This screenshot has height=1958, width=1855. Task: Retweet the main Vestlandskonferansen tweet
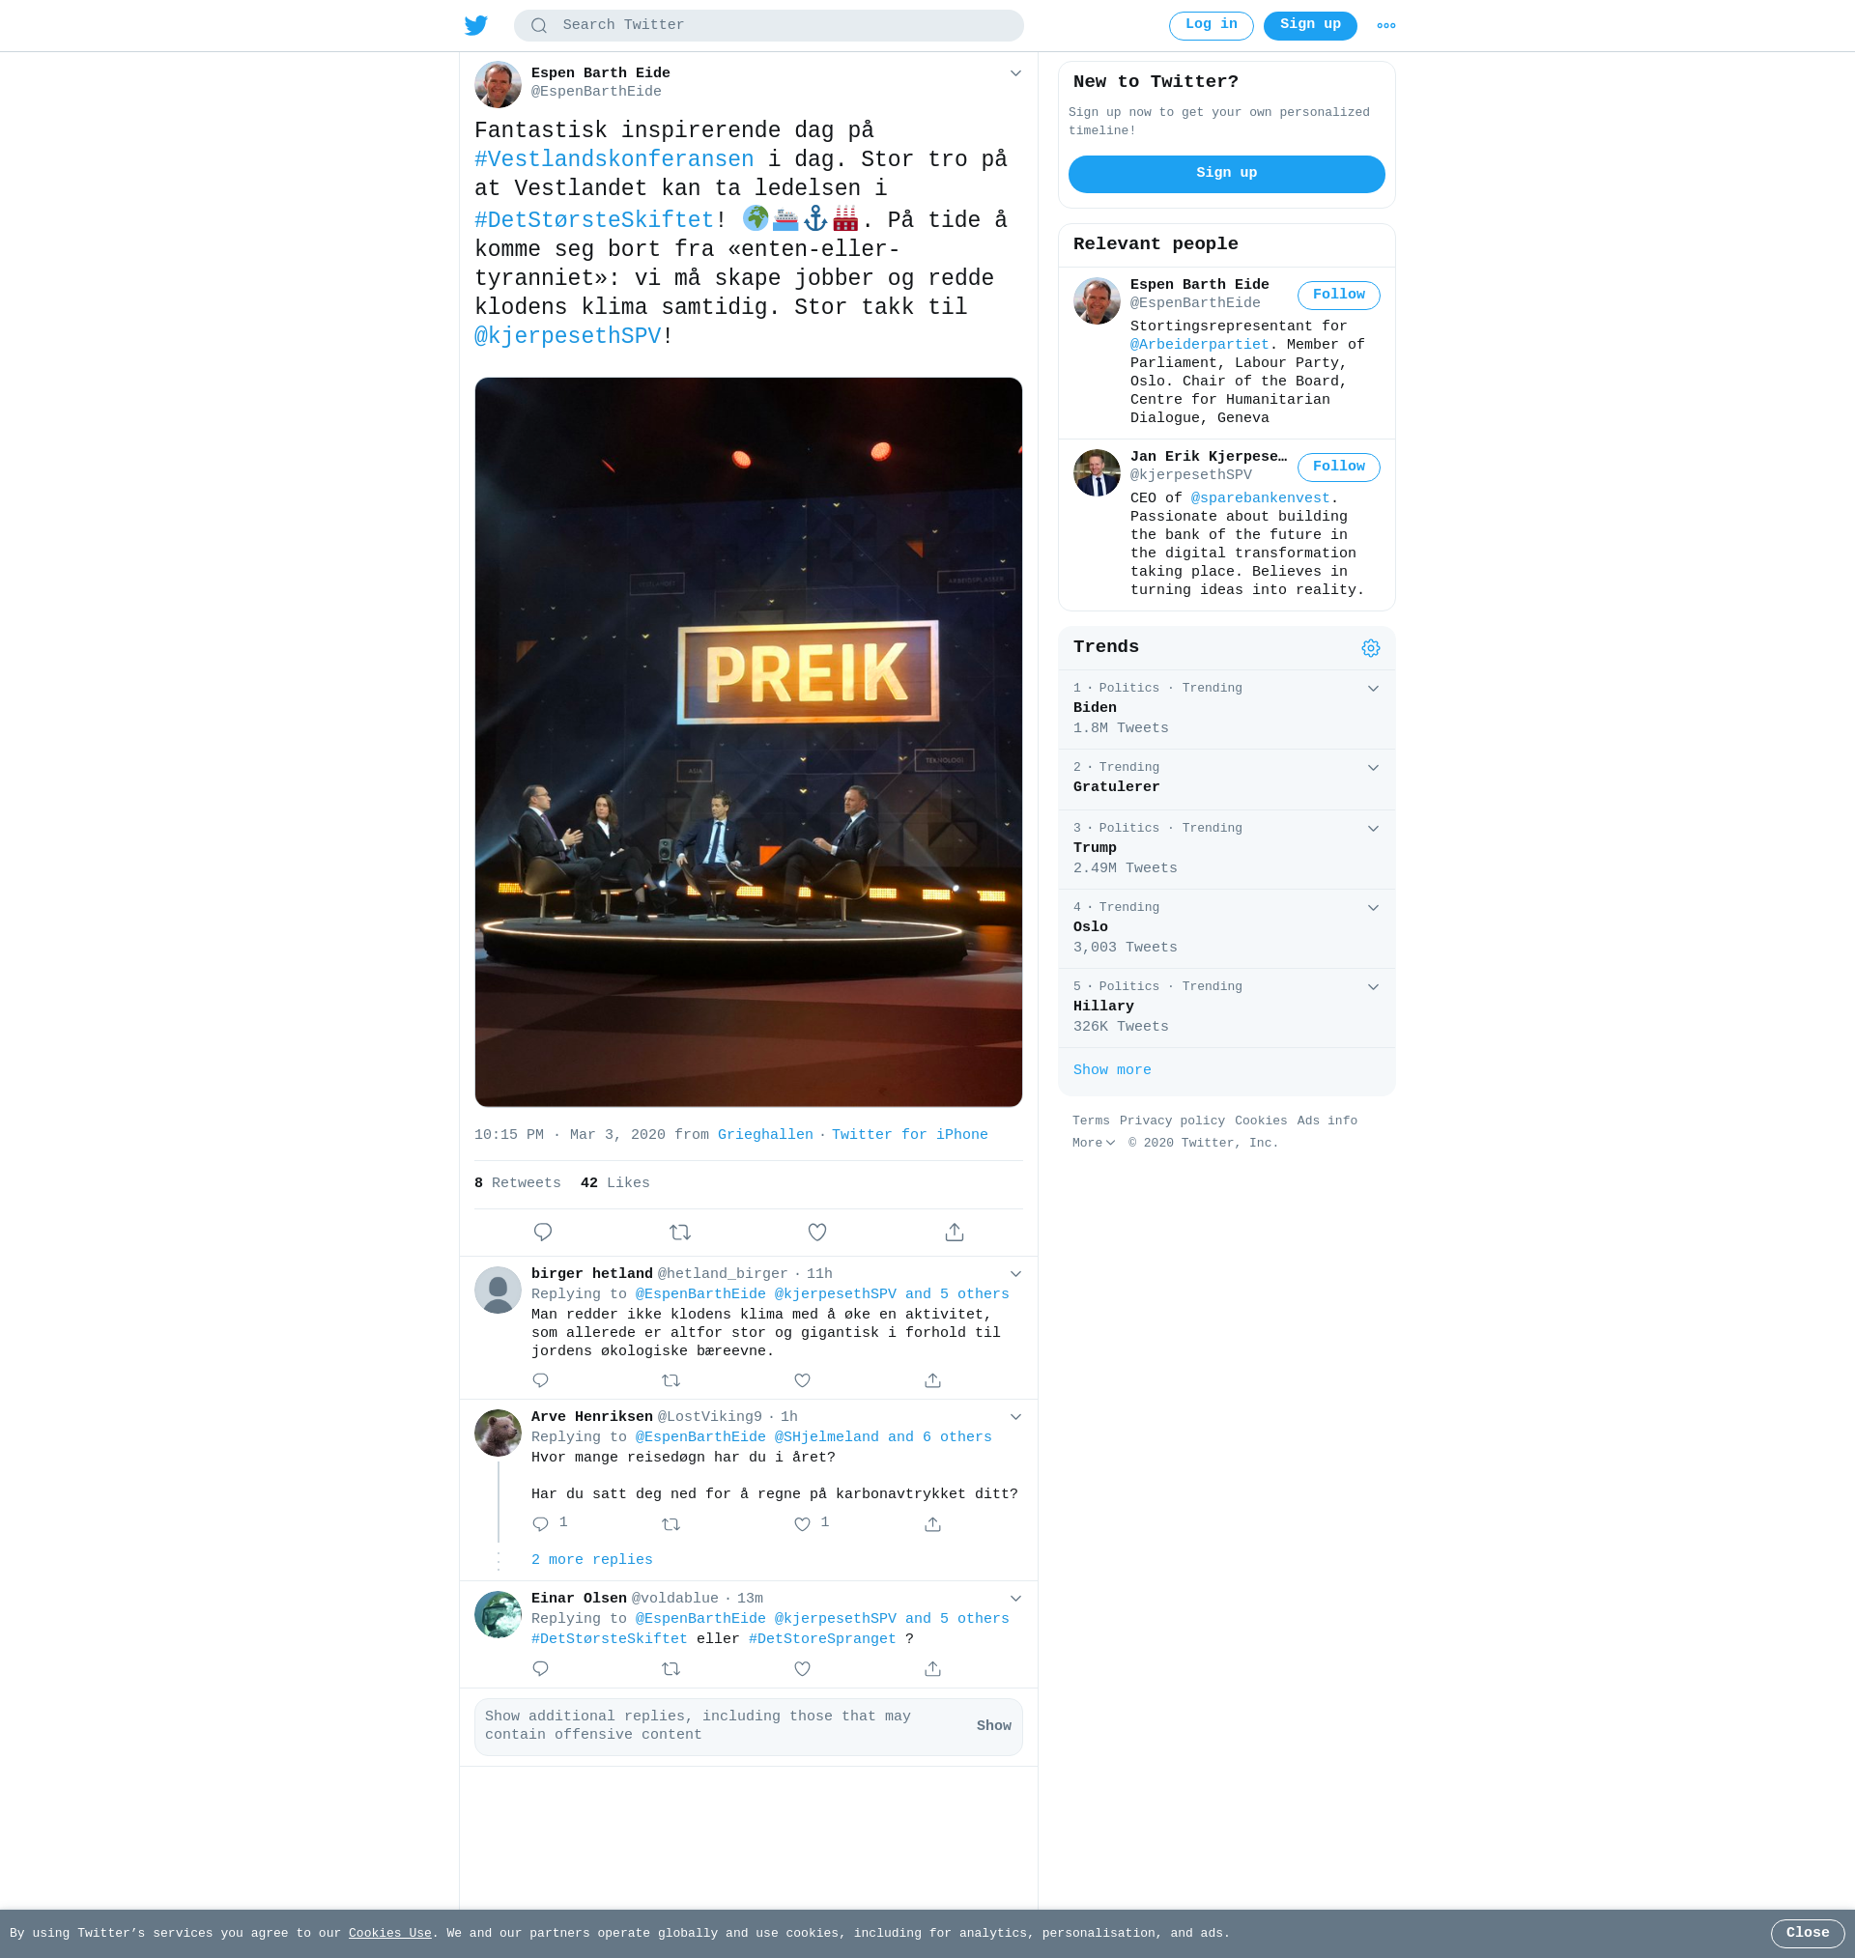(679, 1232)
